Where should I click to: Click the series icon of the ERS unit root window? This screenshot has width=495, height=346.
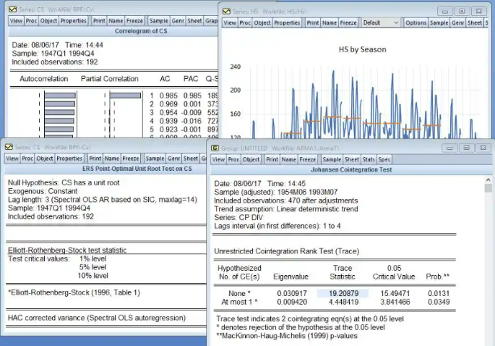(9, 147)
